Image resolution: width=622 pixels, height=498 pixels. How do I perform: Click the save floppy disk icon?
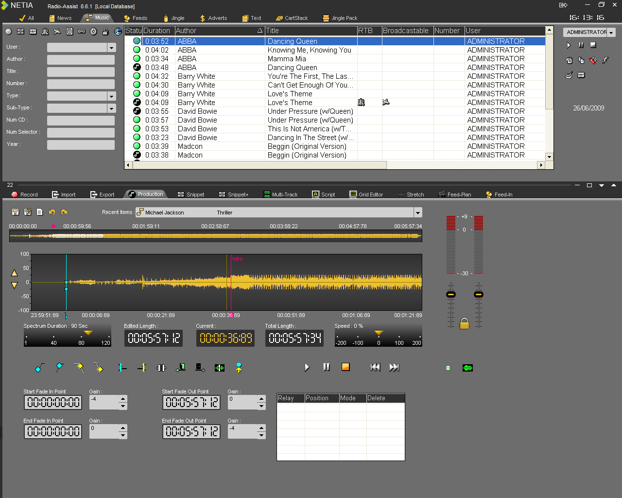[15, 212]
